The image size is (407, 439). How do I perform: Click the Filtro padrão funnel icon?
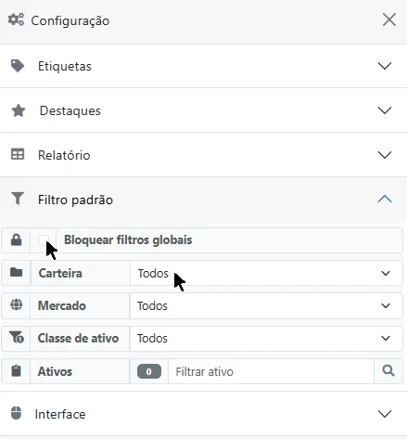click(18, 199)
